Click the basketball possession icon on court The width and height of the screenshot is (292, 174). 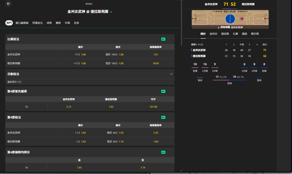pos(241,19)
